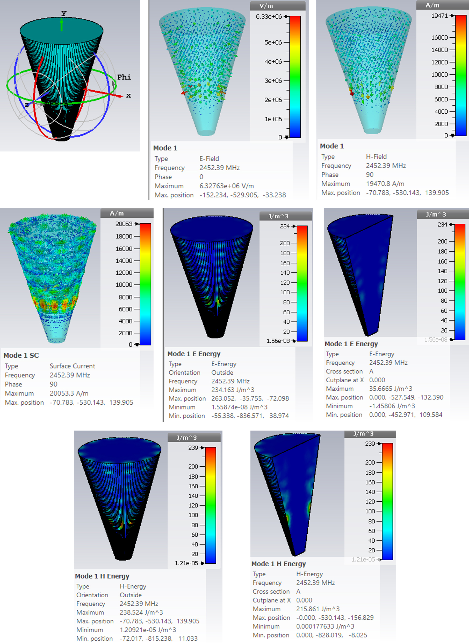Screen dimensions: 469x643
Task: Click the Mode 1 H Energy Outside title
Action: (102, 576)
